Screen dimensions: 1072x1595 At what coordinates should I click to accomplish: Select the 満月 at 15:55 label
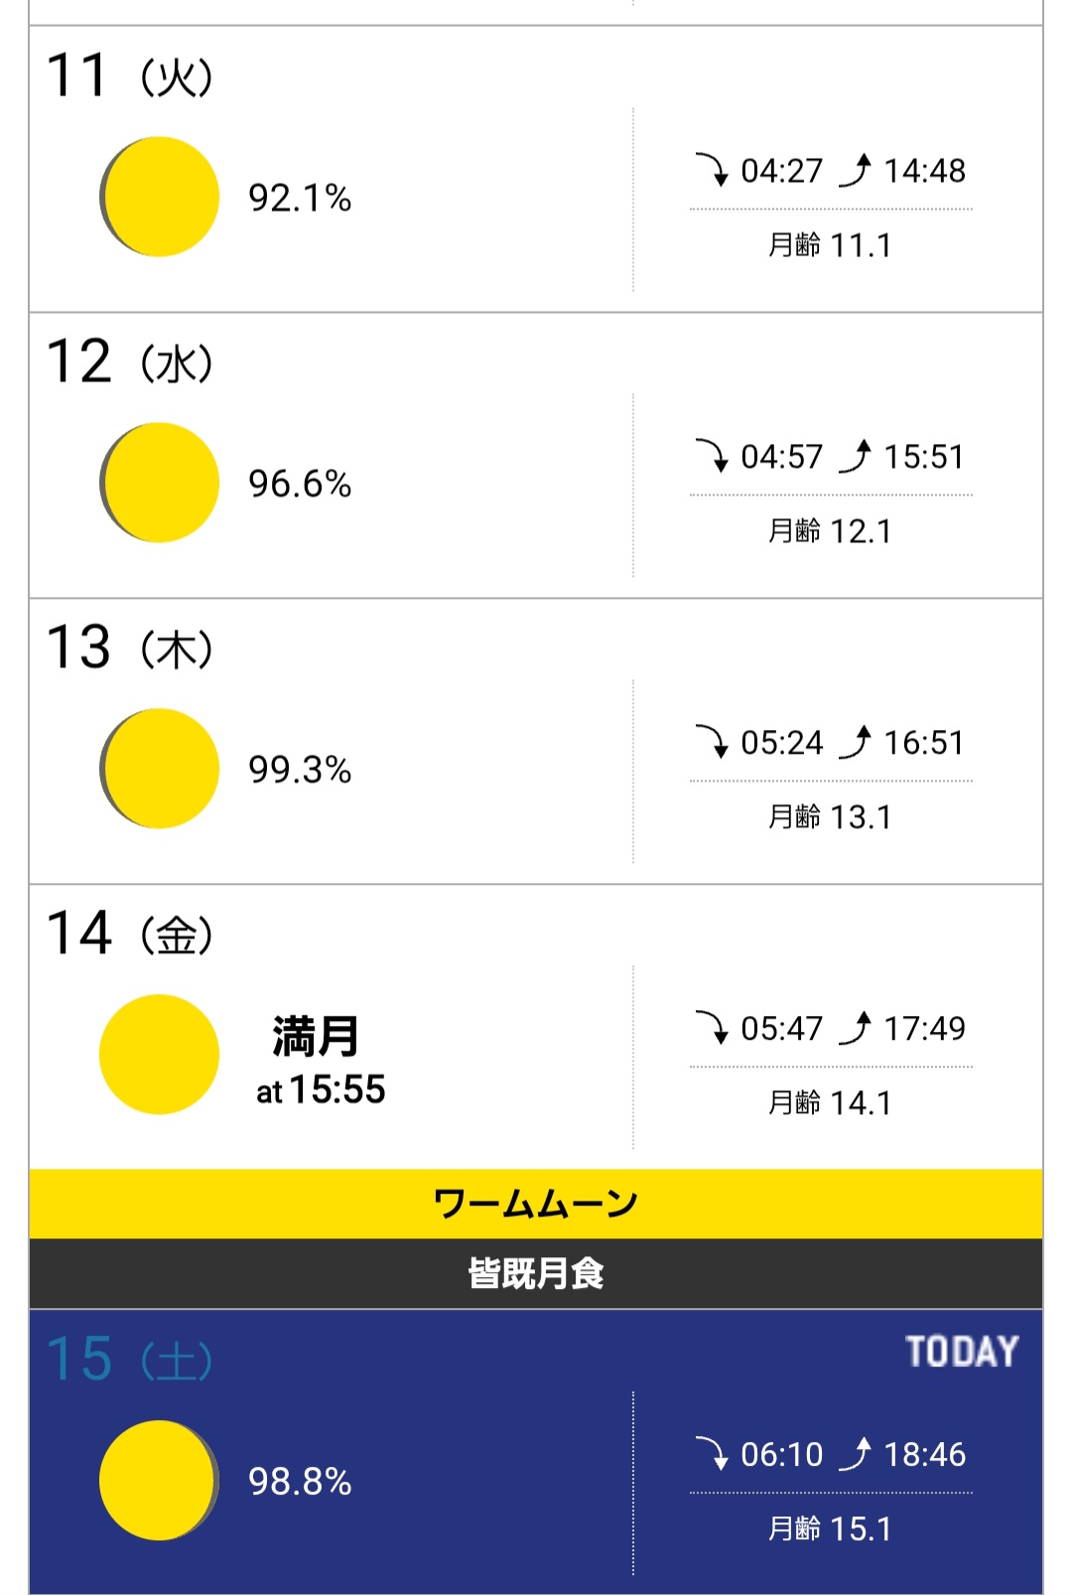click(x=320, y=1061)
